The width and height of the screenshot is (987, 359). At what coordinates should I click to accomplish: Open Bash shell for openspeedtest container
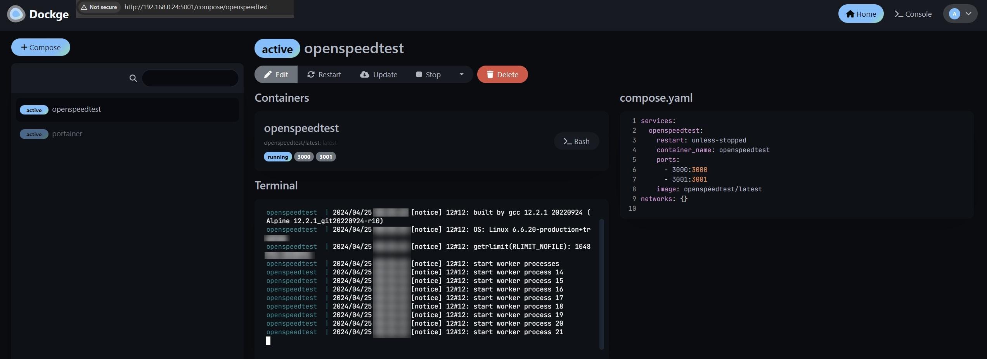tap(577, 141)
